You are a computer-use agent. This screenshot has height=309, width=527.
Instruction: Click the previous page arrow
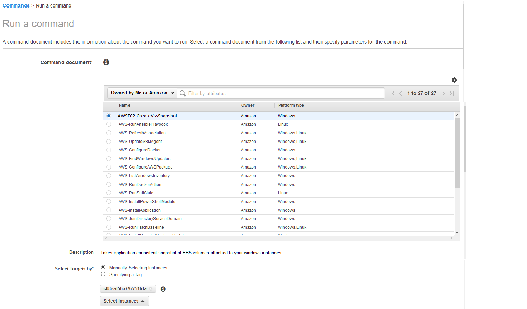click(401, 93)
